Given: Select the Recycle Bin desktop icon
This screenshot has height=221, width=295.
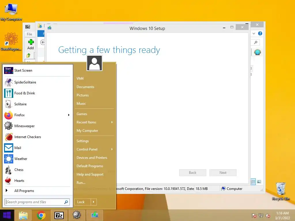Looking at the screenshot, I should (281, 191).
